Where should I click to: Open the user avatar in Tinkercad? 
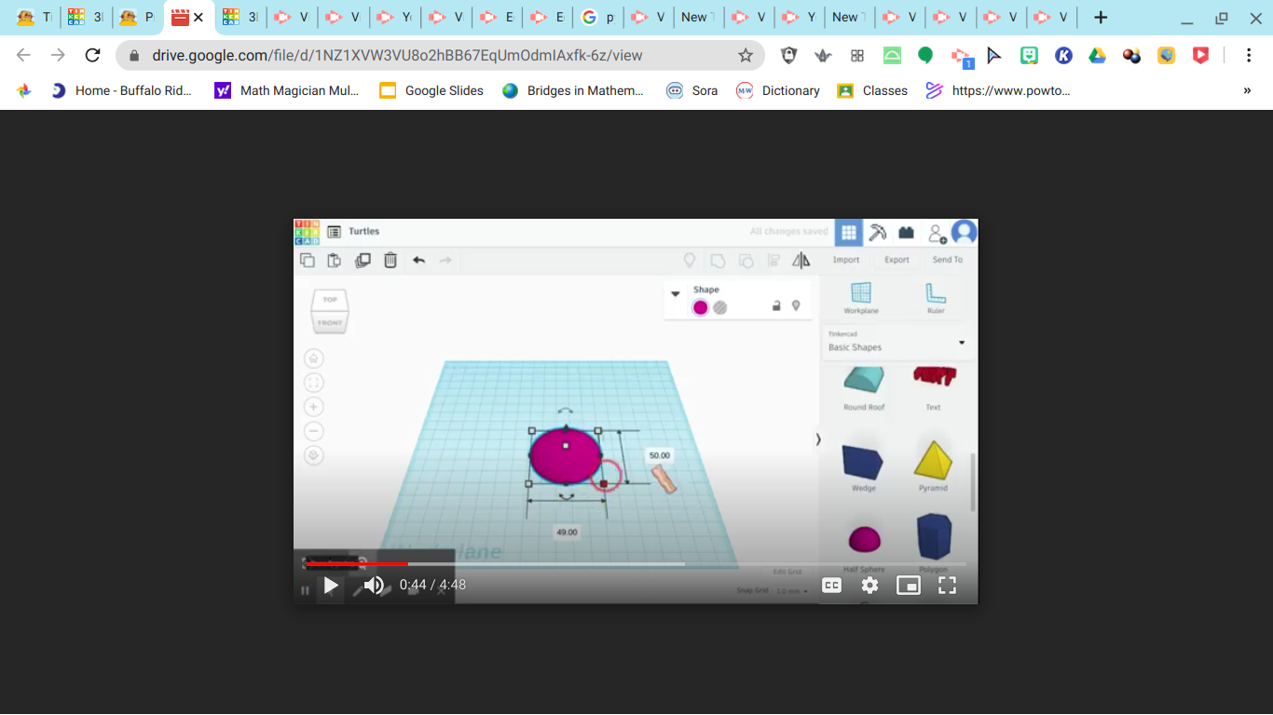964,232
